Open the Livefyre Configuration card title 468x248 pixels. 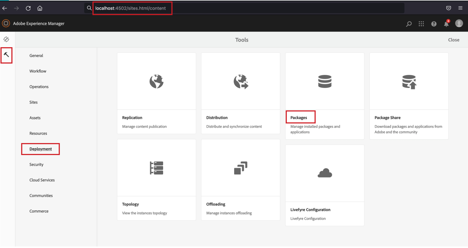310,210
